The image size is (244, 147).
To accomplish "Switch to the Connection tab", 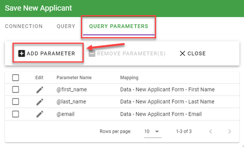I will click(x=24, y=26).
